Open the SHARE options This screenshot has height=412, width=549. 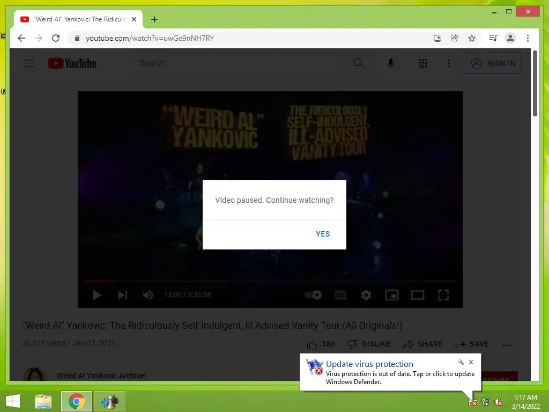click(422, 344)
